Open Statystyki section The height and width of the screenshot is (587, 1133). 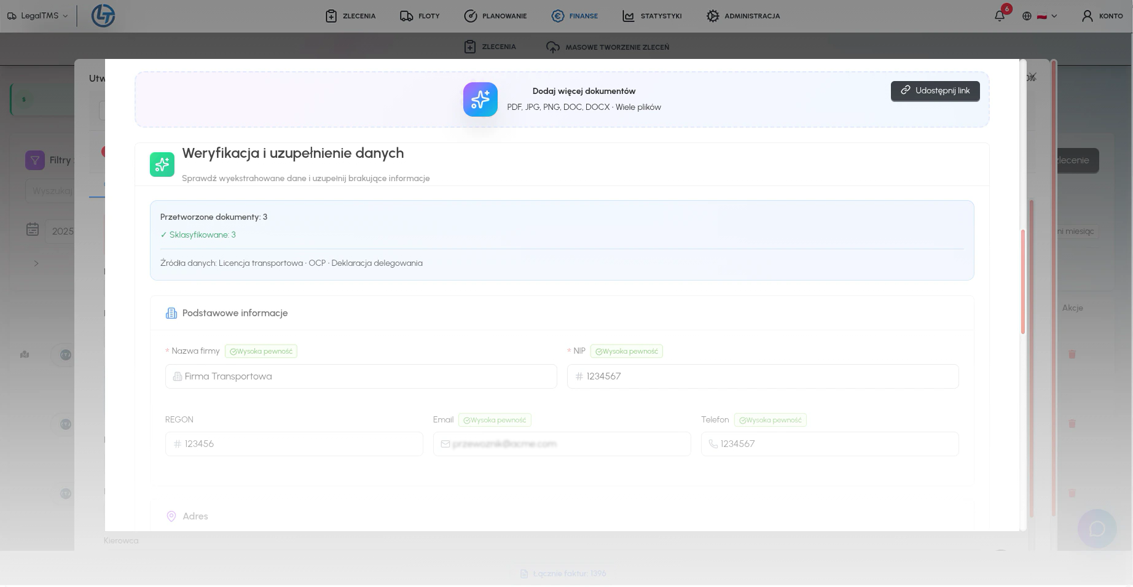tap(652, 16)
